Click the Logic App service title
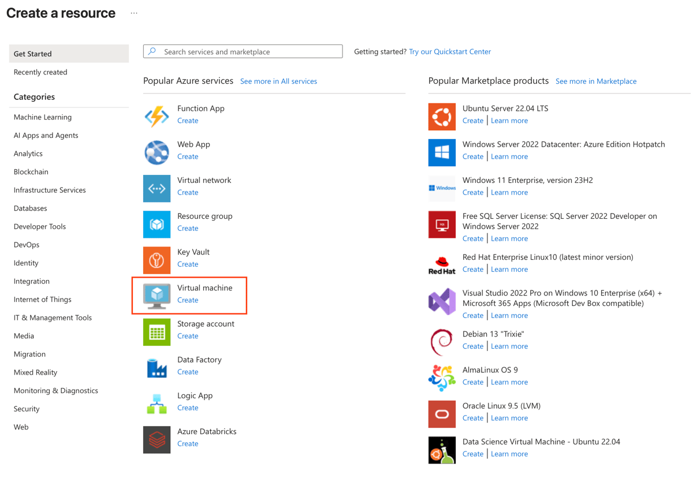 coord(195,395)
